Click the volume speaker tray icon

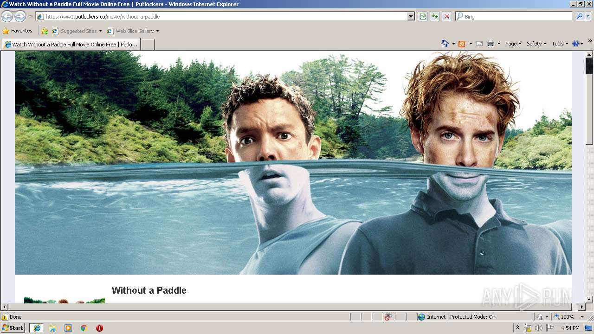[x=538, y=328]
